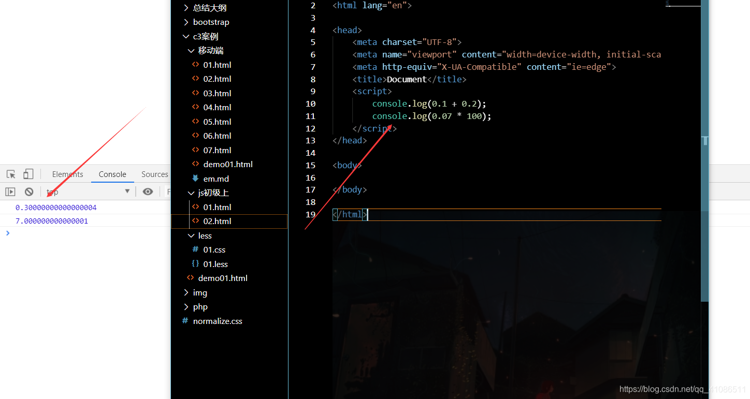This screenshot has width=750, height=399.
Task: Click the opening script tag line
Action: click(x=372, y=92)
